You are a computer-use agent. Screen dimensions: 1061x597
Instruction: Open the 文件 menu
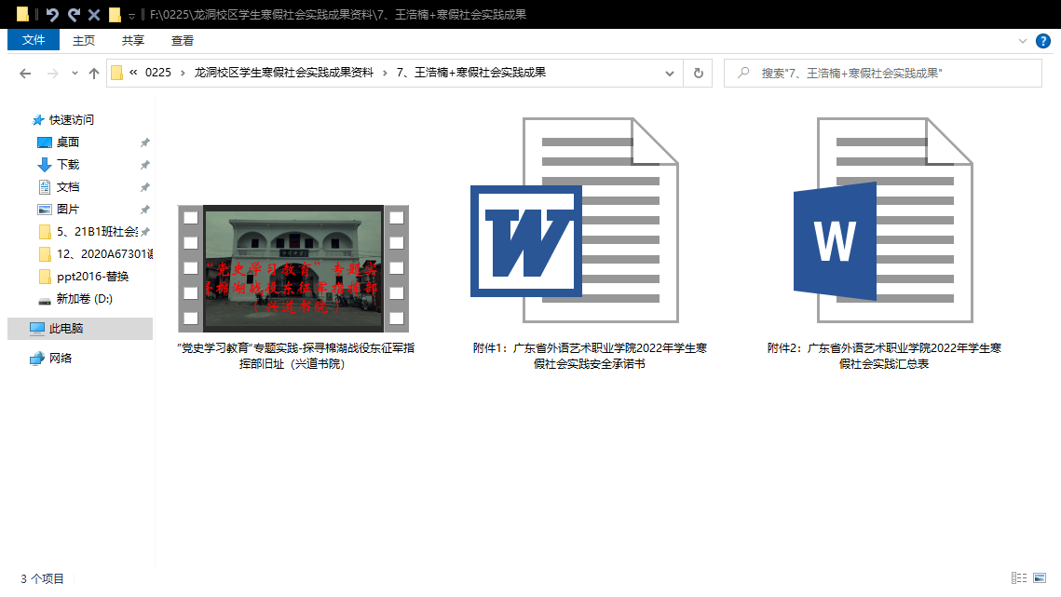click(x=34, y=40)
